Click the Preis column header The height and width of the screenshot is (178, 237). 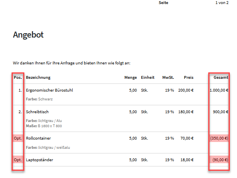(189, 78)
